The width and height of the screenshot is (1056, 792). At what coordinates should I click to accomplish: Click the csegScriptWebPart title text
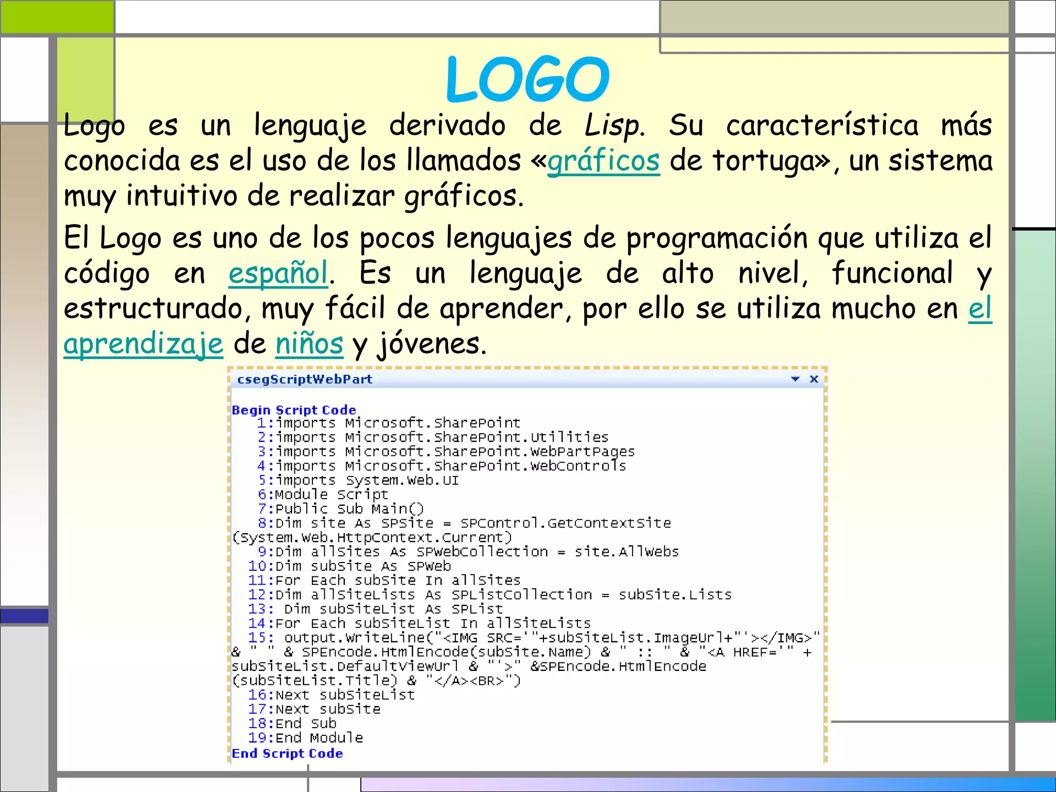pos(305,379)
